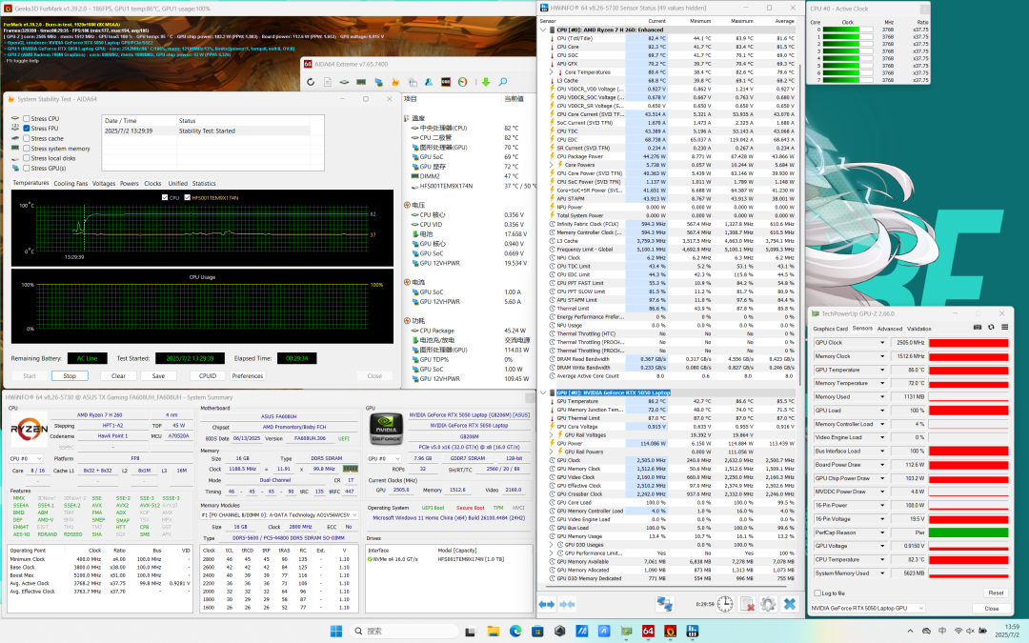Image resolution: width=1029 pixels, height=643 pixels.
Task: Click the Reset button in GPU-Z
Action: (996, 593)
